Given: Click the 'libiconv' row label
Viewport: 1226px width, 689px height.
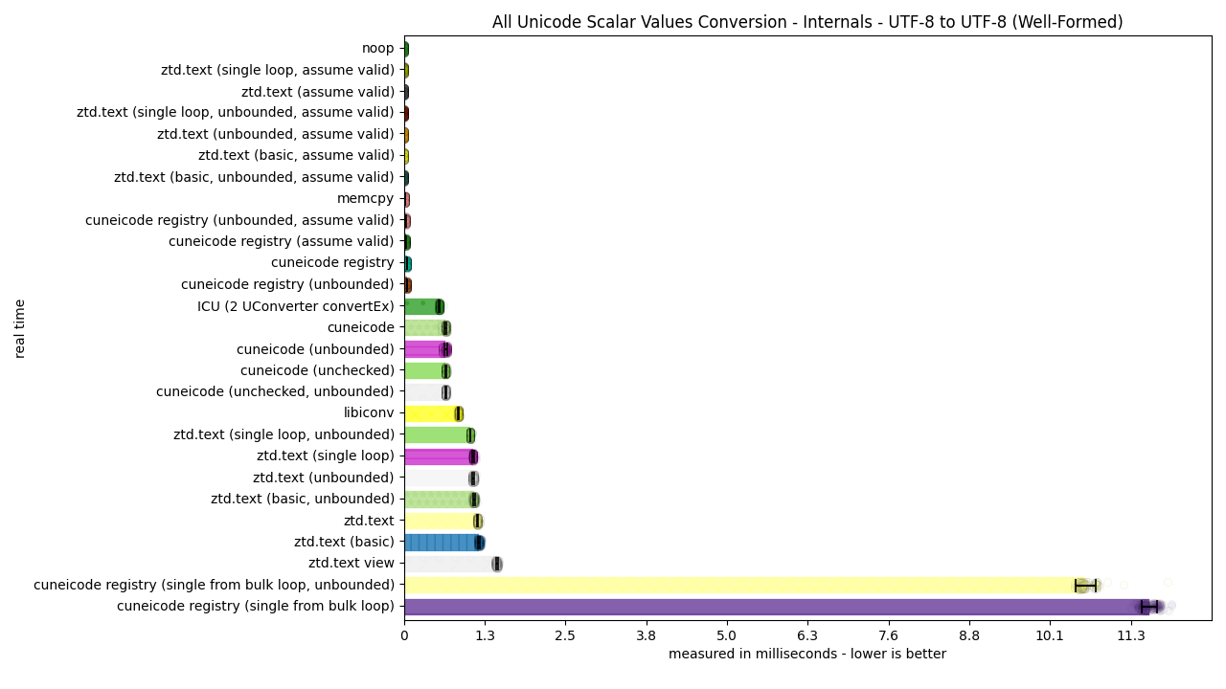Looking at the screenshot, I should click(369, 413).
